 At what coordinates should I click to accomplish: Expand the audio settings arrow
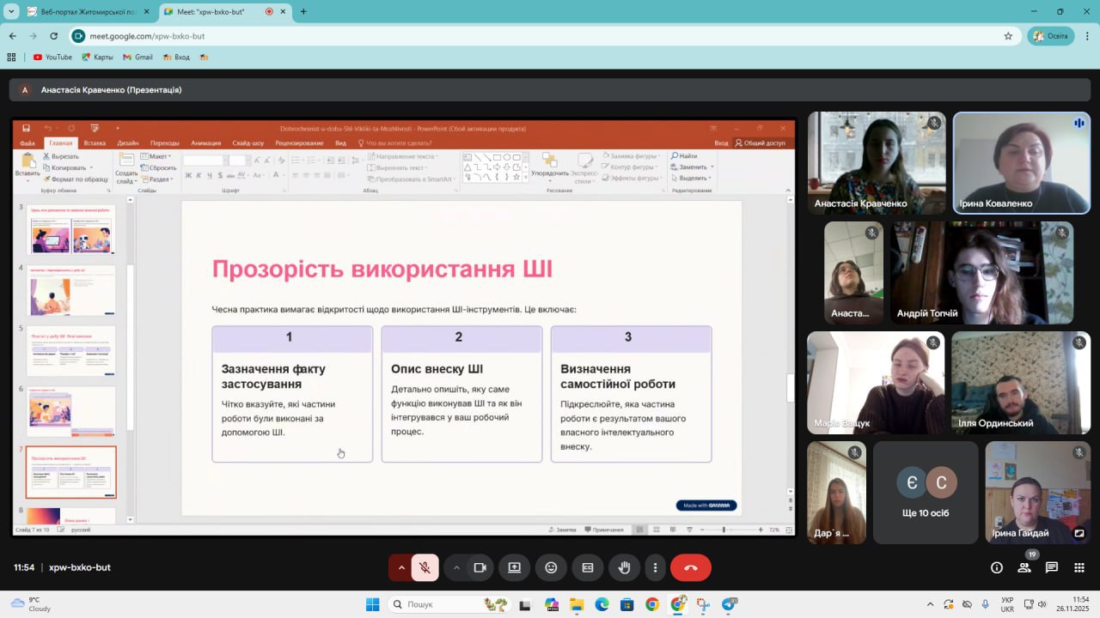coord(400,567)
